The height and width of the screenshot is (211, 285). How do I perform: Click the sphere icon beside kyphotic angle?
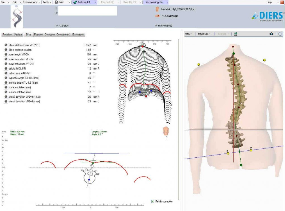6,78
